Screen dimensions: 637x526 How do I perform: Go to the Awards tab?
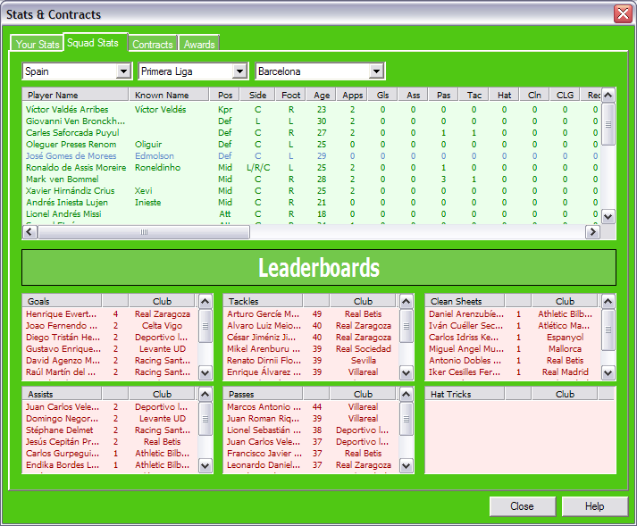pos(199,44)
